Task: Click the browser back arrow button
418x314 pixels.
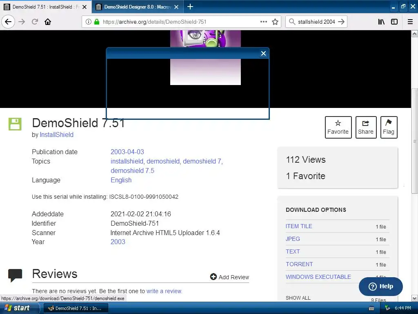Action: tap(8, 22)
